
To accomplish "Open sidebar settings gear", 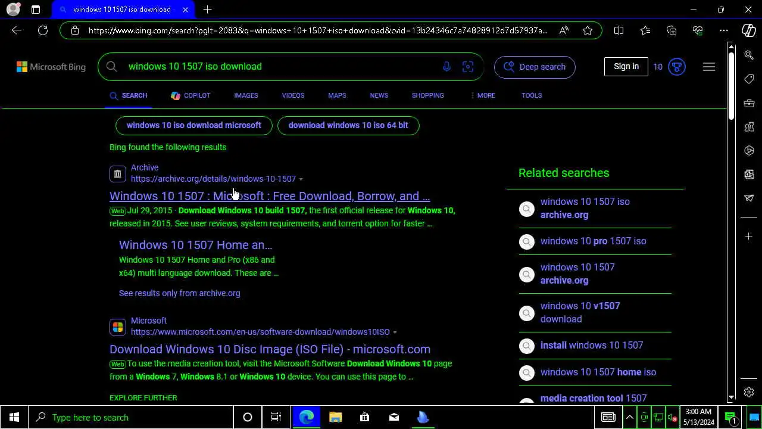I will (749, 392).
